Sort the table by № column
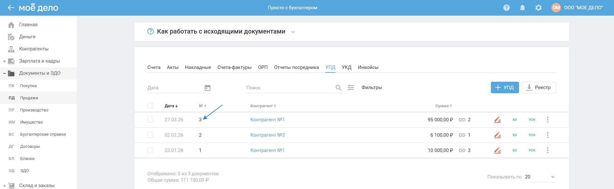The image size is (614, 189). (203, 106)
